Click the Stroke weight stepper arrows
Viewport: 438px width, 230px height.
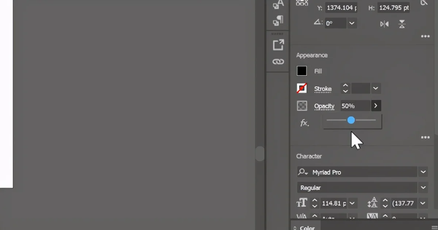coord(345,88)
